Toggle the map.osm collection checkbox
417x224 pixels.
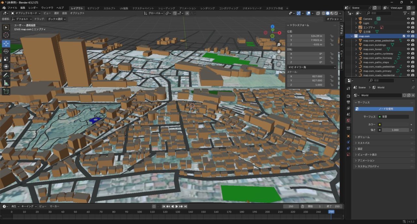[x=404, y=36]
